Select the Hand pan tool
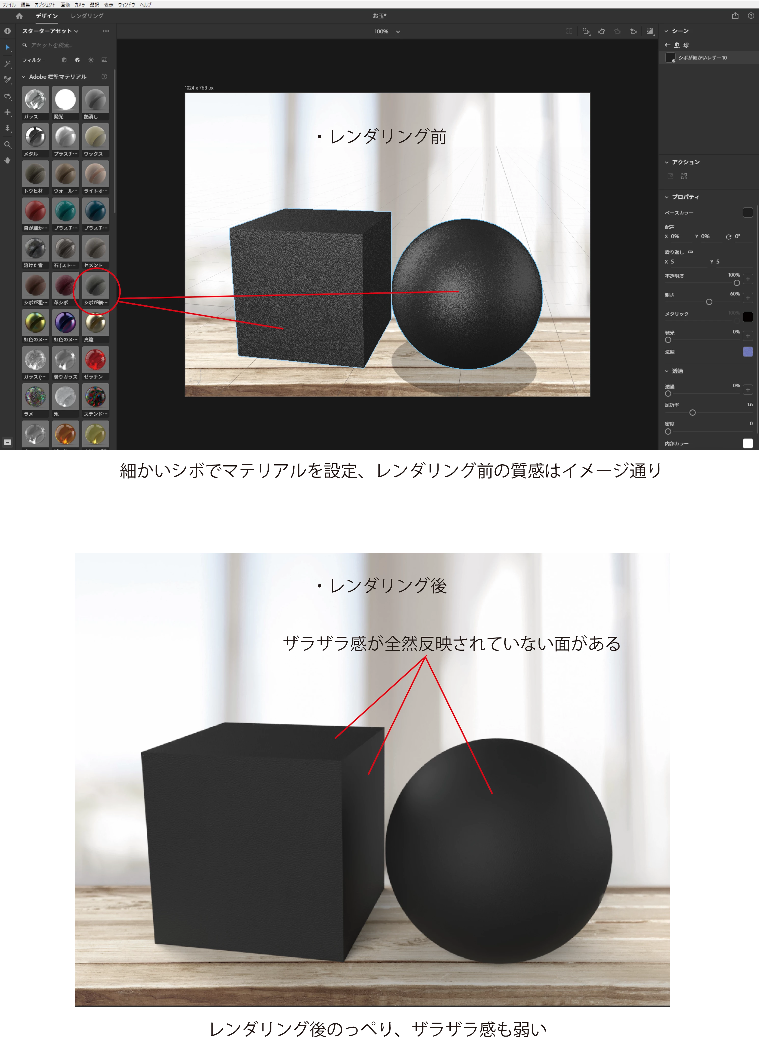759x1046 pixels. point(7,160)
